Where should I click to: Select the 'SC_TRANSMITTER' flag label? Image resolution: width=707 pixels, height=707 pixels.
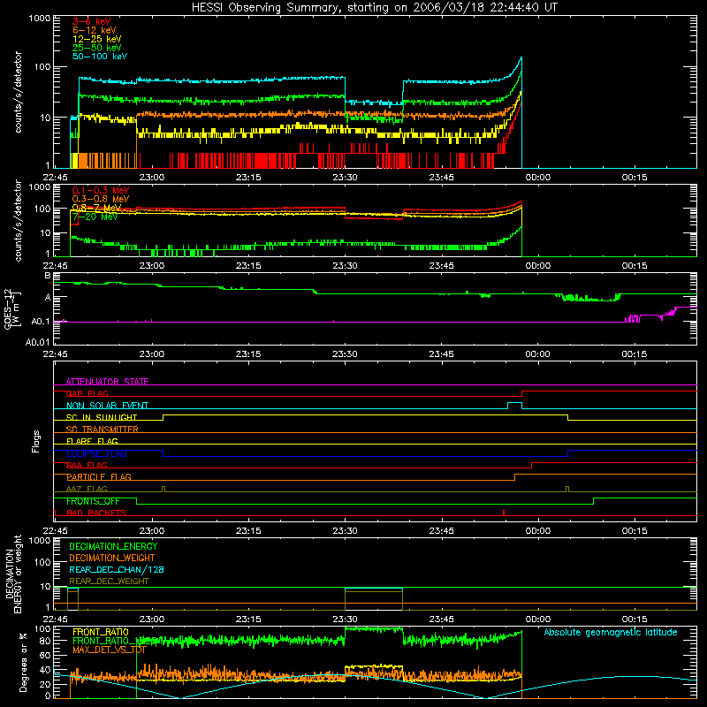point(102,430)
